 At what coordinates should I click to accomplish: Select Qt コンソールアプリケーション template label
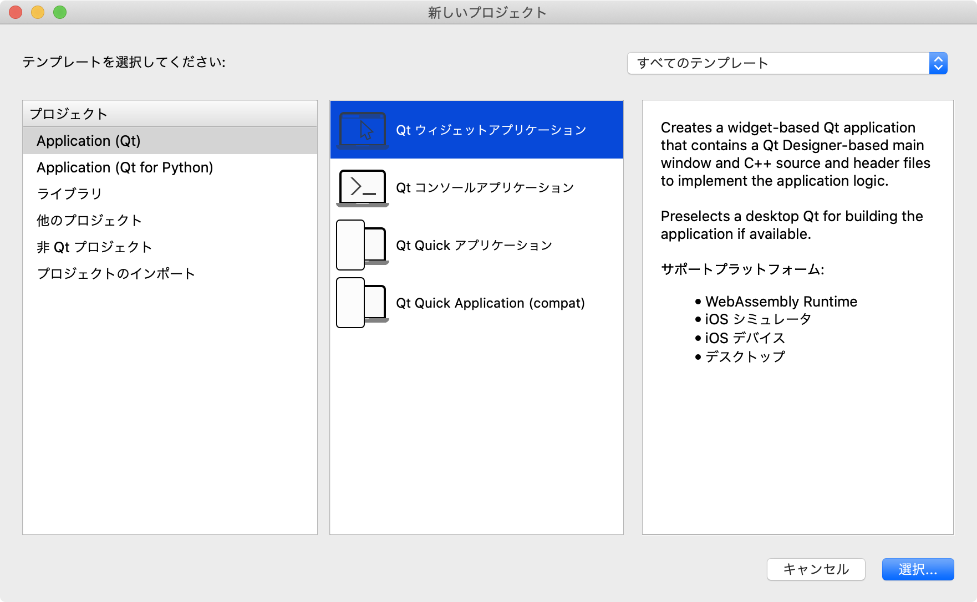pyautogui.click(x=485, y=188)
